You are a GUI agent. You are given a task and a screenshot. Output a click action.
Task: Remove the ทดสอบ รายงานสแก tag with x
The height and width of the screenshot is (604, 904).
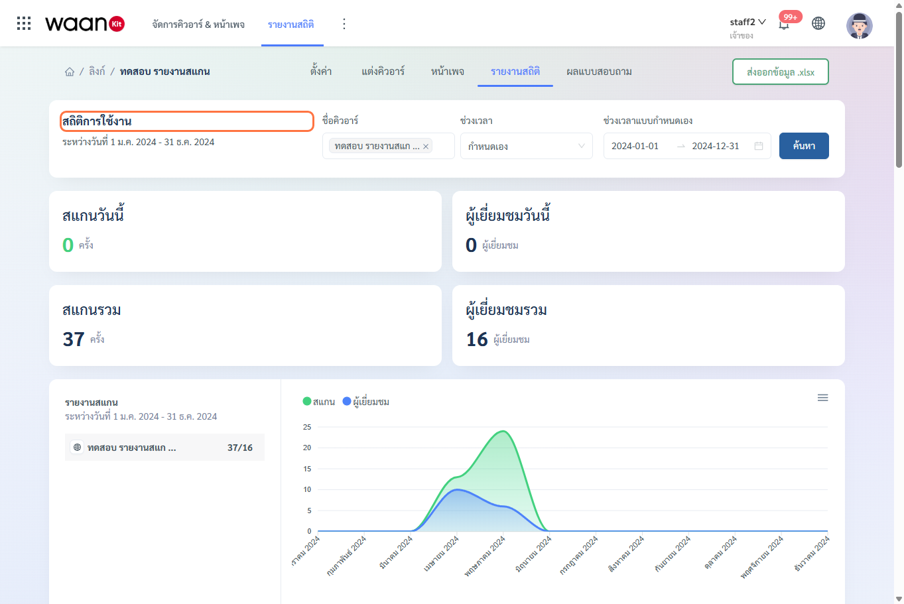coord(426,147)
